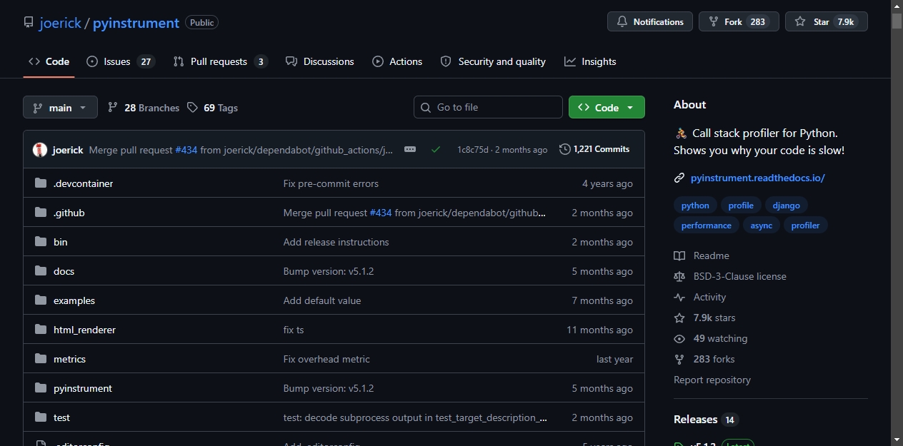Viewport: 903px width, 446px height.
Task: Click pull request #434 in the commit bar
Action: 186,150
